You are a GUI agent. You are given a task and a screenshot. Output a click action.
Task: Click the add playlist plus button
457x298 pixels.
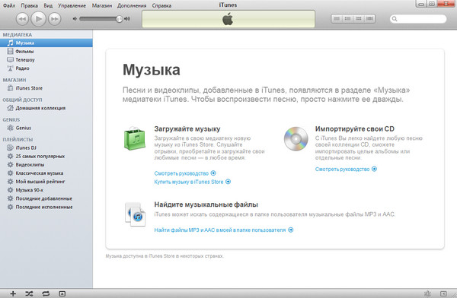13,293
